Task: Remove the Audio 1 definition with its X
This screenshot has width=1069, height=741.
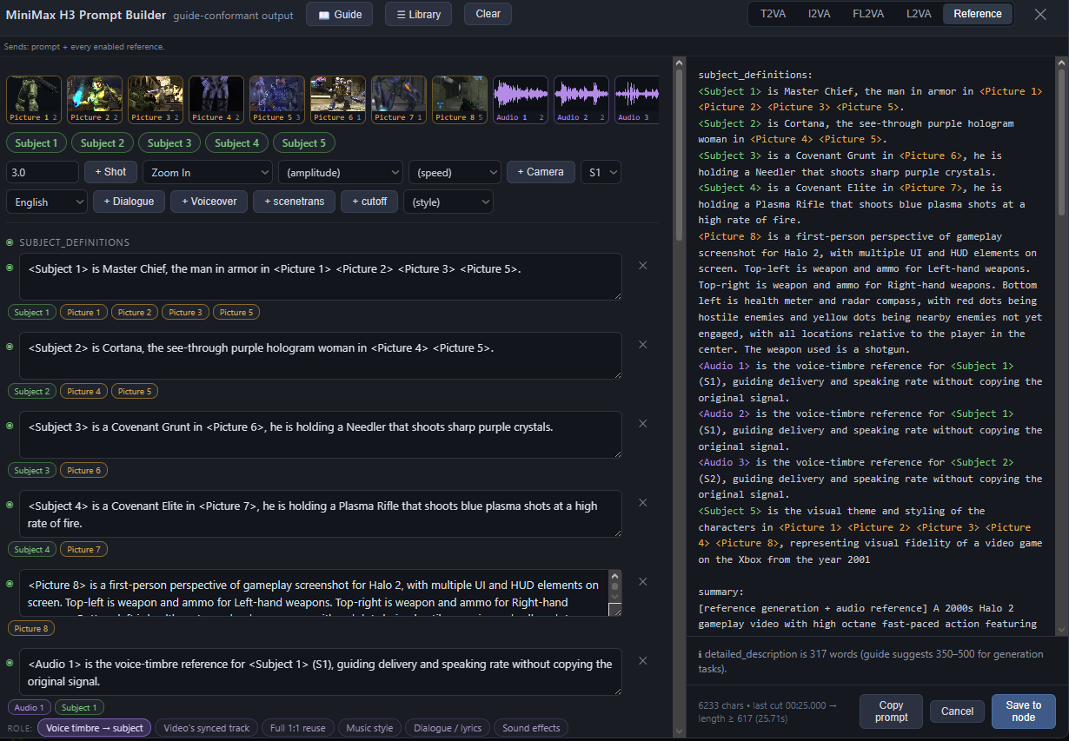Action: [x=643, y=661]
